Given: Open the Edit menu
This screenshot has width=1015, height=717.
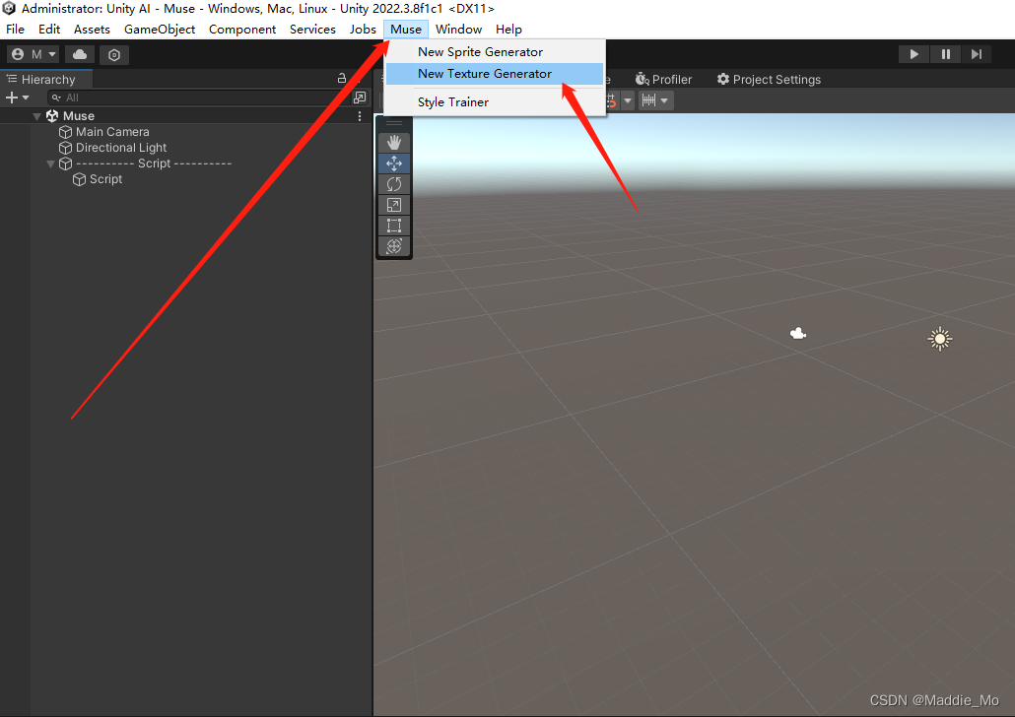Looking at the screenshot, I should coord(49,30).
